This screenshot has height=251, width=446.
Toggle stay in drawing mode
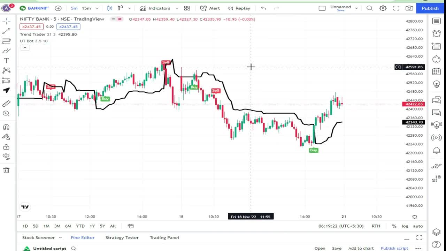(6, 137)
